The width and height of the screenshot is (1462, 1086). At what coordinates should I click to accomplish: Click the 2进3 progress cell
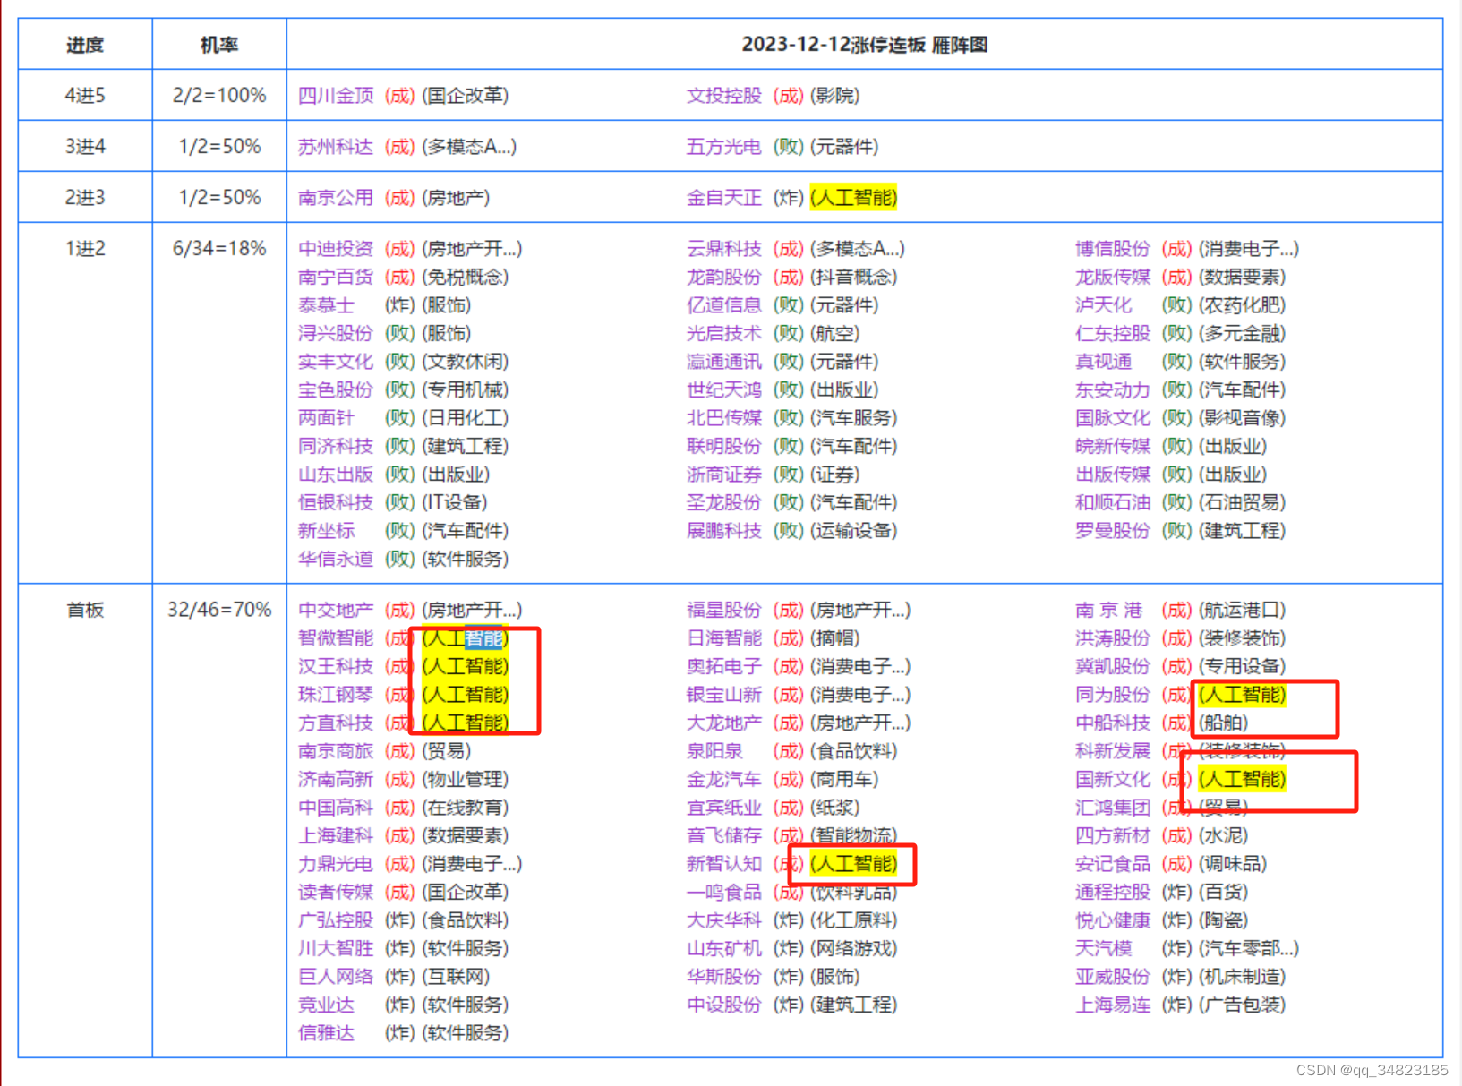point(85,198)
